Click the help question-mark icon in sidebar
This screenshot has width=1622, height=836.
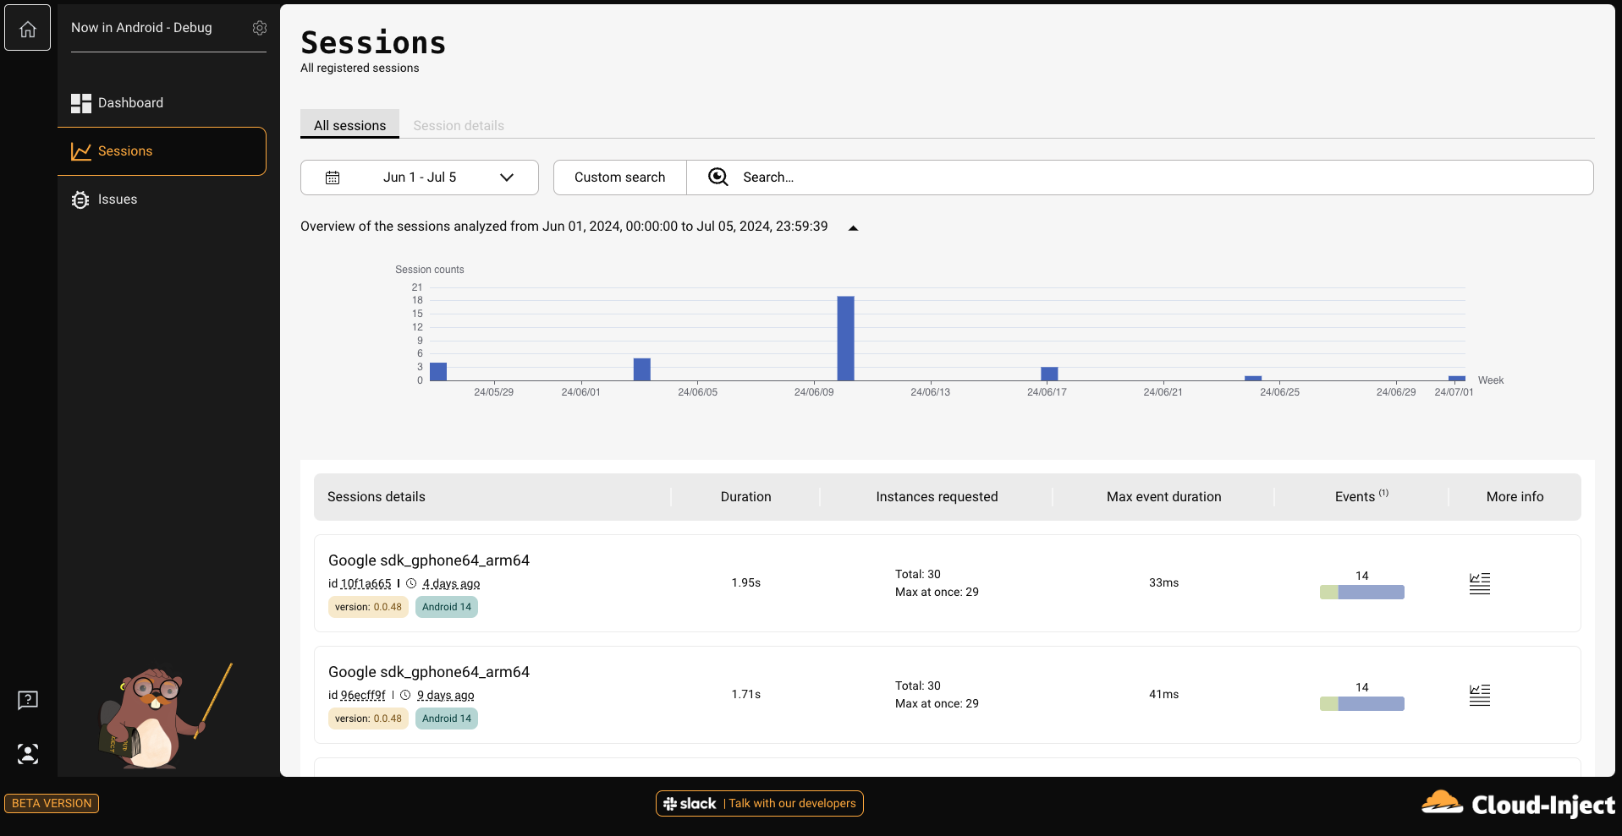click(x=28, y=700)
